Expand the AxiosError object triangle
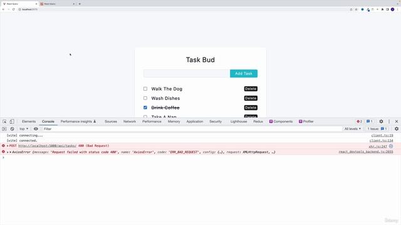The height and width of the screenshot is (225, 401). [x=11, y=152]
